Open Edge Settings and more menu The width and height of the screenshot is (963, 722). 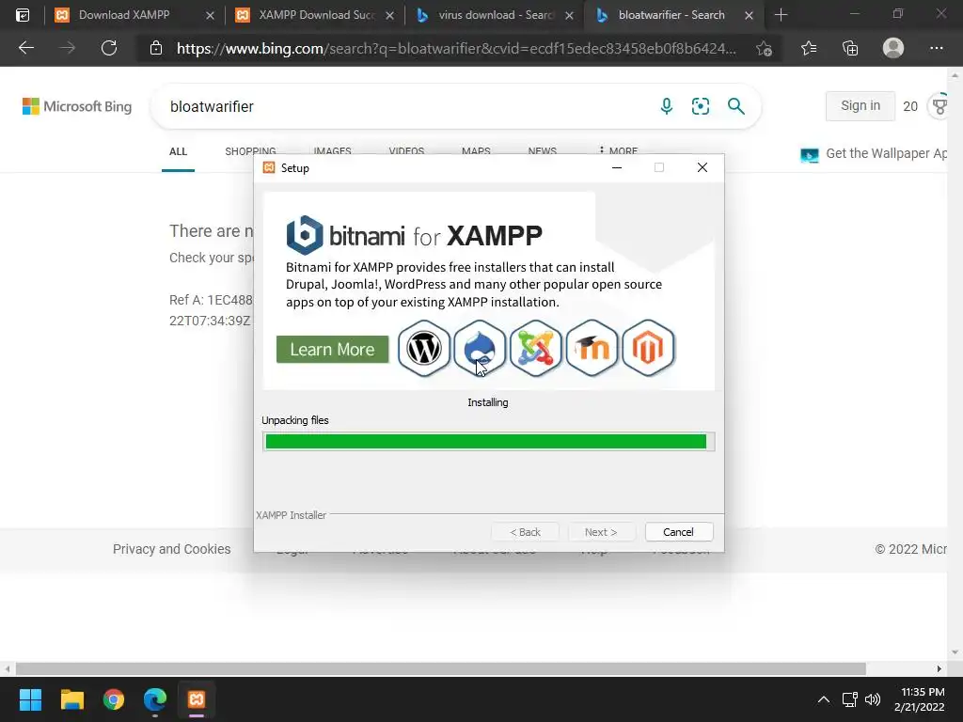(936, 48)
